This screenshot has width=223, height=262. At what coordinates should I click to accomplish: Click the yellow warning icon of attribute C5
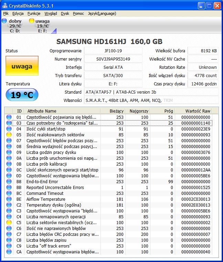(9, 222)
